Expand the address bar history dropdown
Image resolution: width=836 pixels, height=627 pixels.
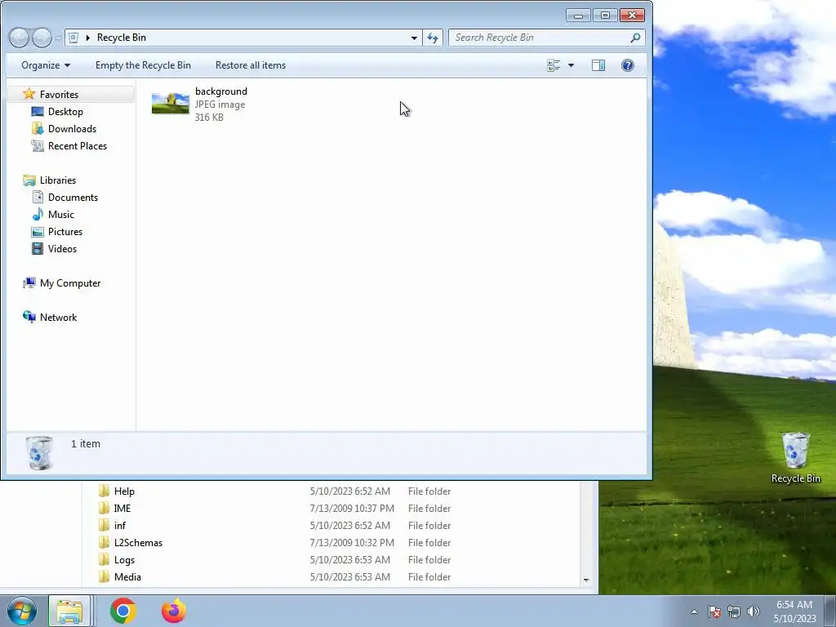coord(414,38)
